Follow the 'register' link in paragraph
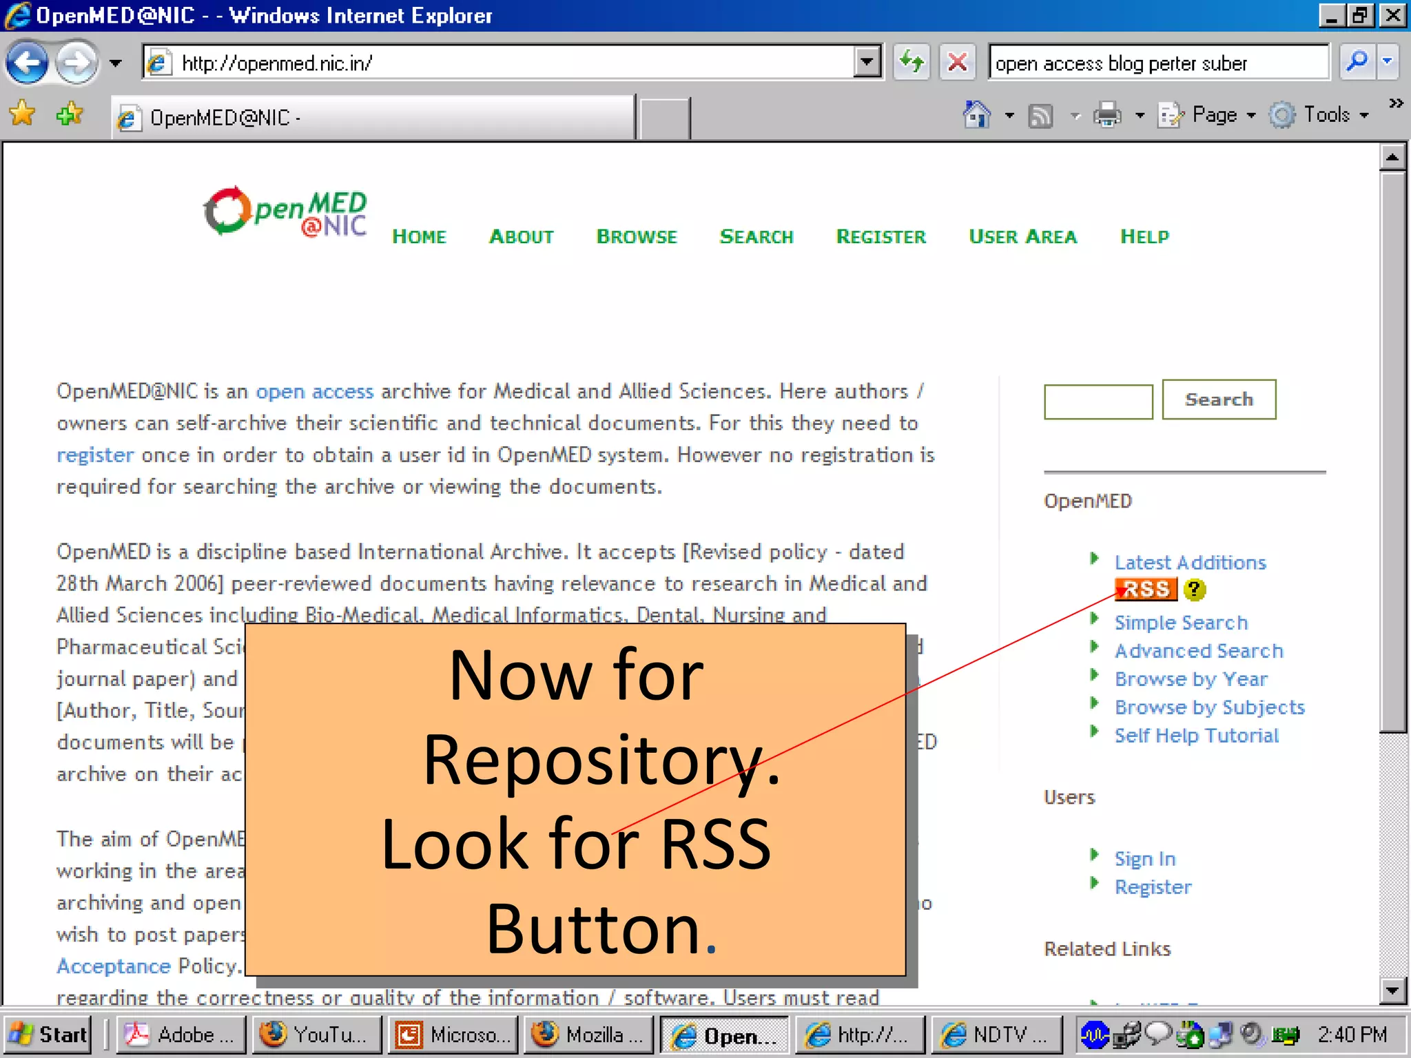The height and width of the screenshot is (1058, 1411). pos(95,455)
